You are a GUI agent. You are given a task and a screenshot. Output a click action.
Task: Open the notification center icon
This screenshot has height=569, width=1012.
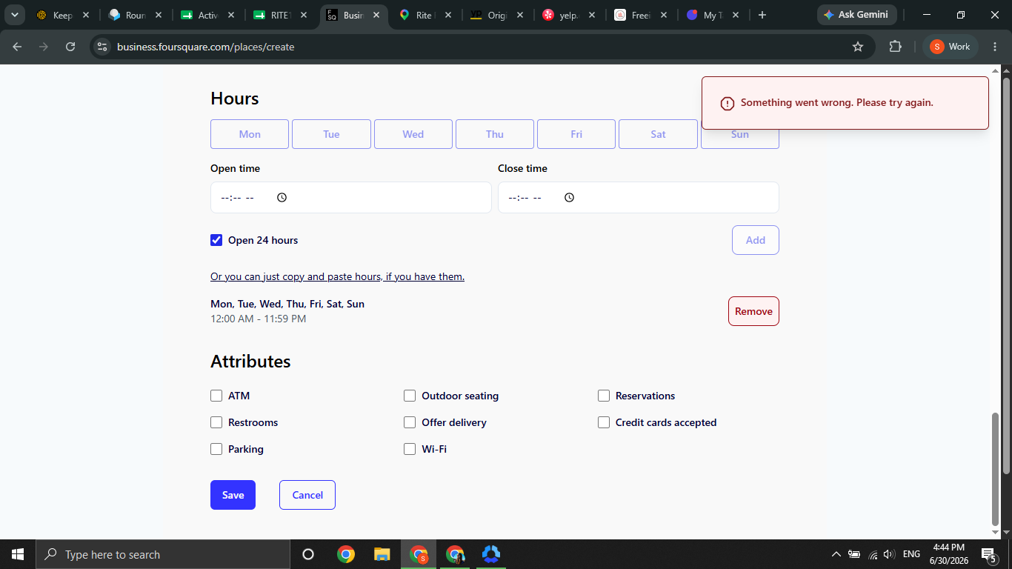coord(988,554)
